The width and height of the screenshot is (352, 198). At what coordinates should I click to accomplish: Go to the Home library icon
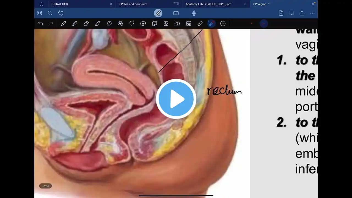(41, 4)
